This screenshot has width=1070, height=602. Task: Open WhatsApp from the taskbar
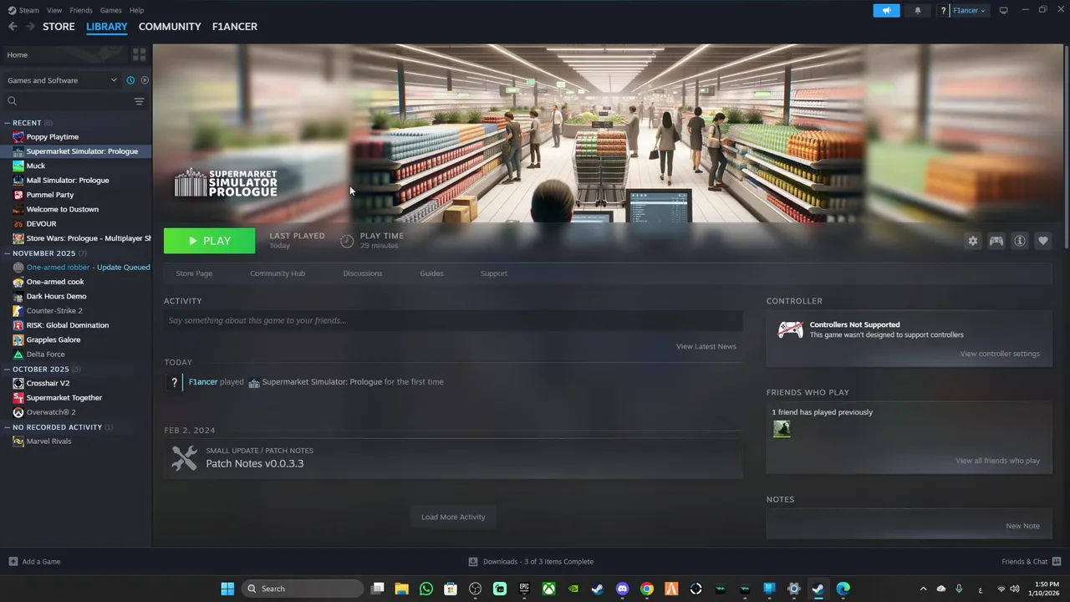(426, 589)
